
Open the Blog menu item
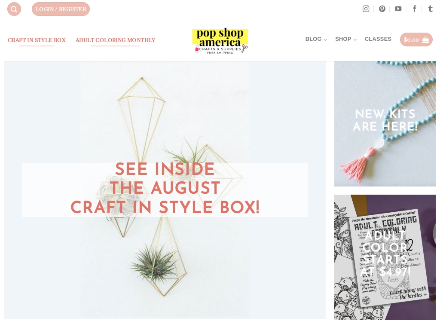point(313,39)
